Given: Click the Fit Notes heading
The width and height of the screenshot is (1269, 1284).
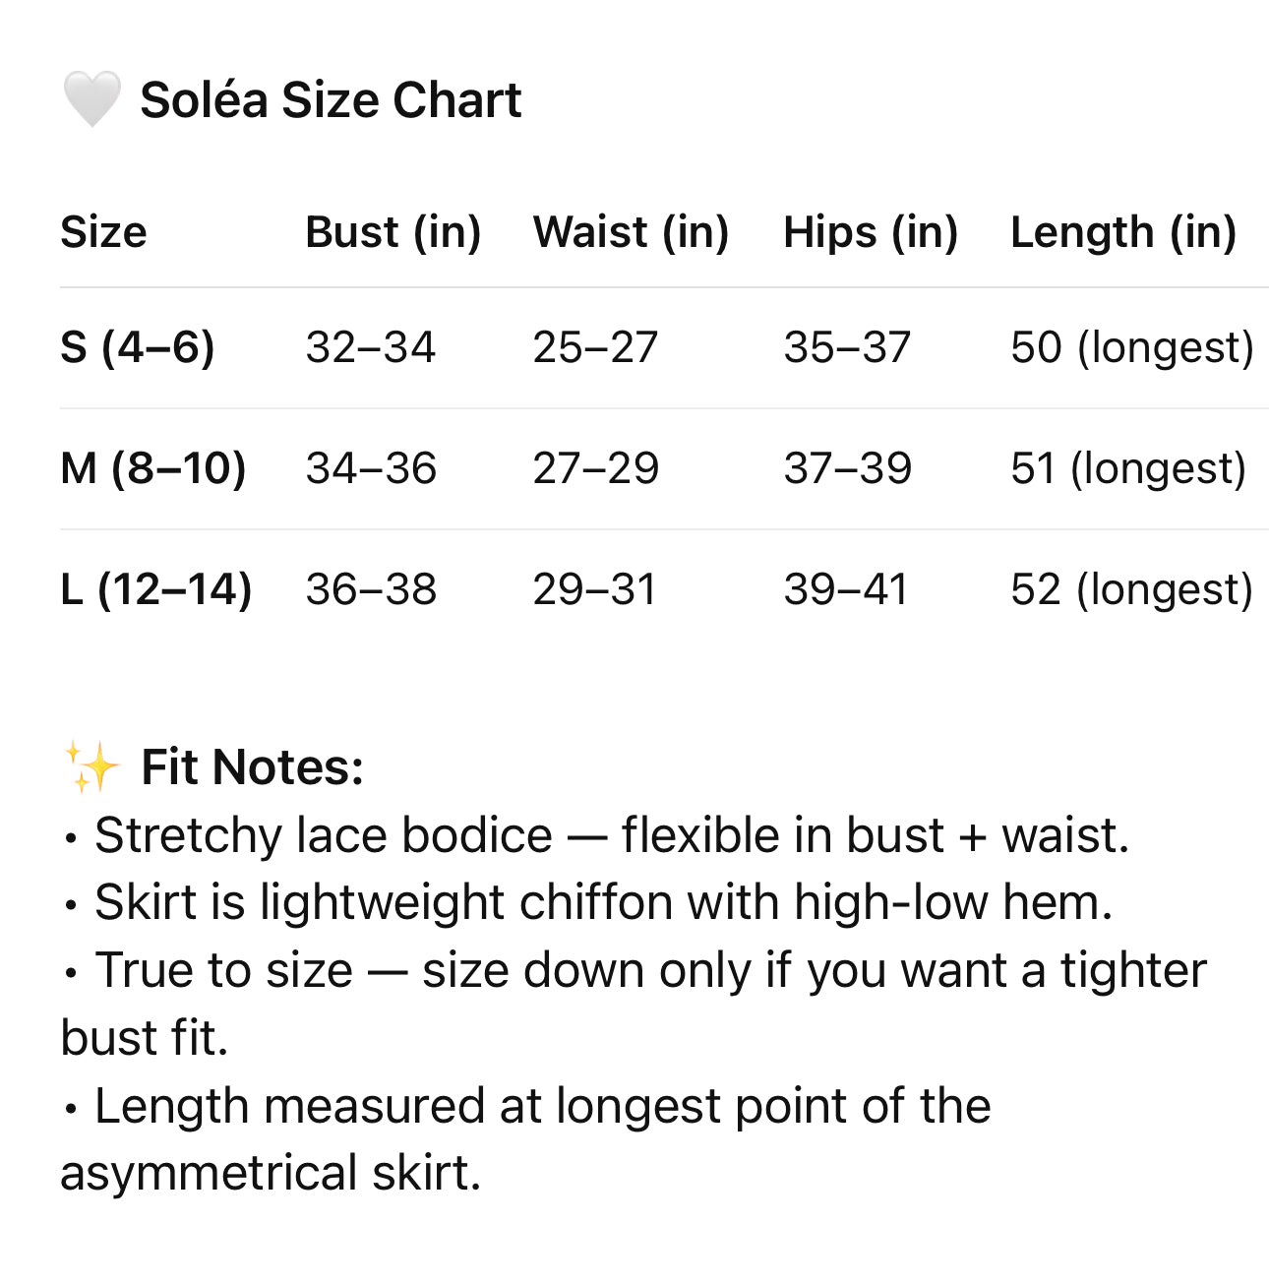Looking at the screenshot, I should point(252,767).
